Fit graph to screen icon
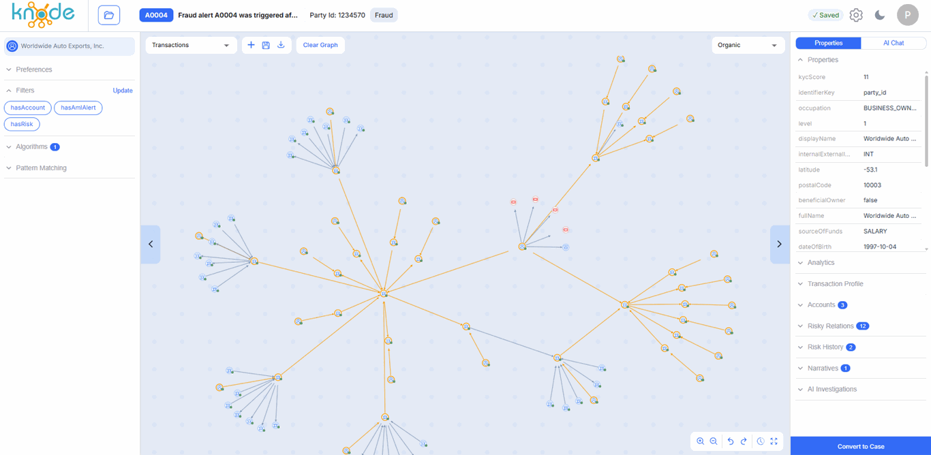The image size is (931, 455). [x=774, y=441]
